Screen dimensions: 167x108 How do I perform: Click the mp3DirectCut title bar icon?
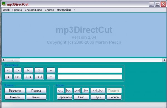(x=4, y=4)
